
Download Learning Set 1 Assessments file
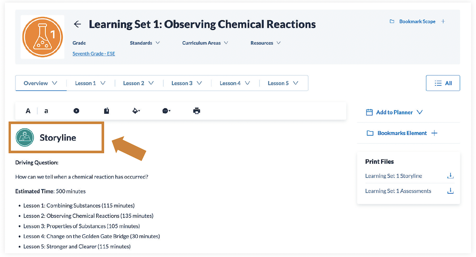tap(450, 191)
